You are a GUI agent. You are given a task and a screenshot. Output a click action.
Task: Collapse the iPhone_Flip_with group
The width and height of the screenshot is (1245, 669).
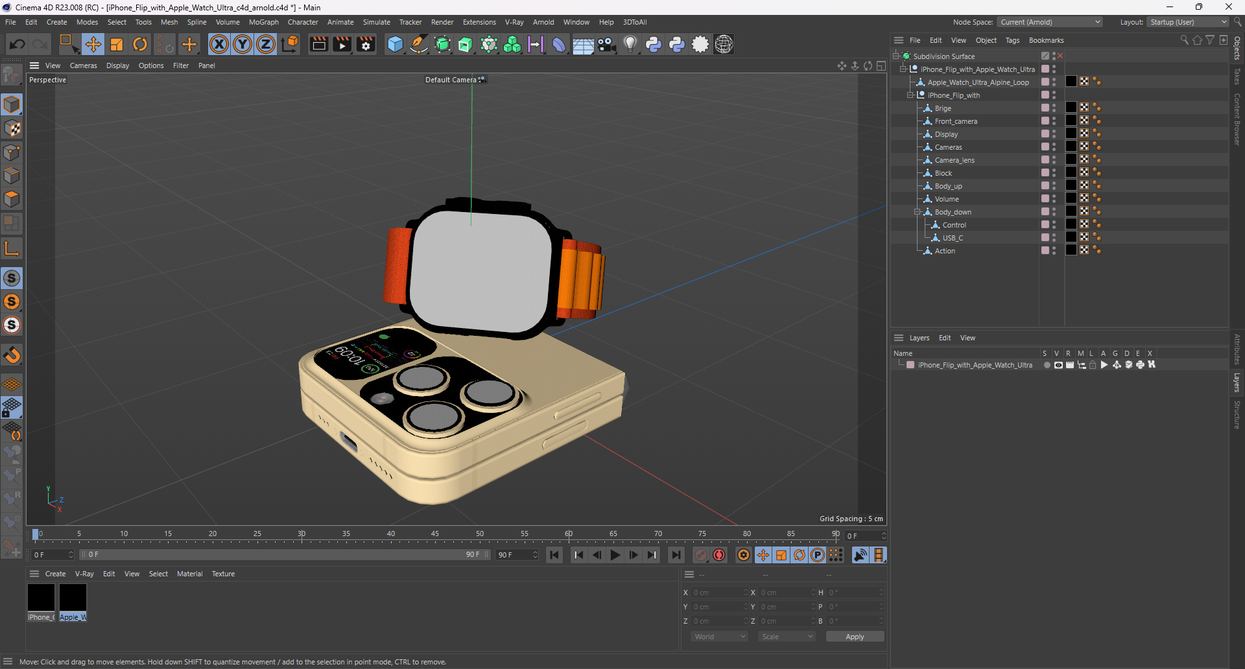point(910,95)
